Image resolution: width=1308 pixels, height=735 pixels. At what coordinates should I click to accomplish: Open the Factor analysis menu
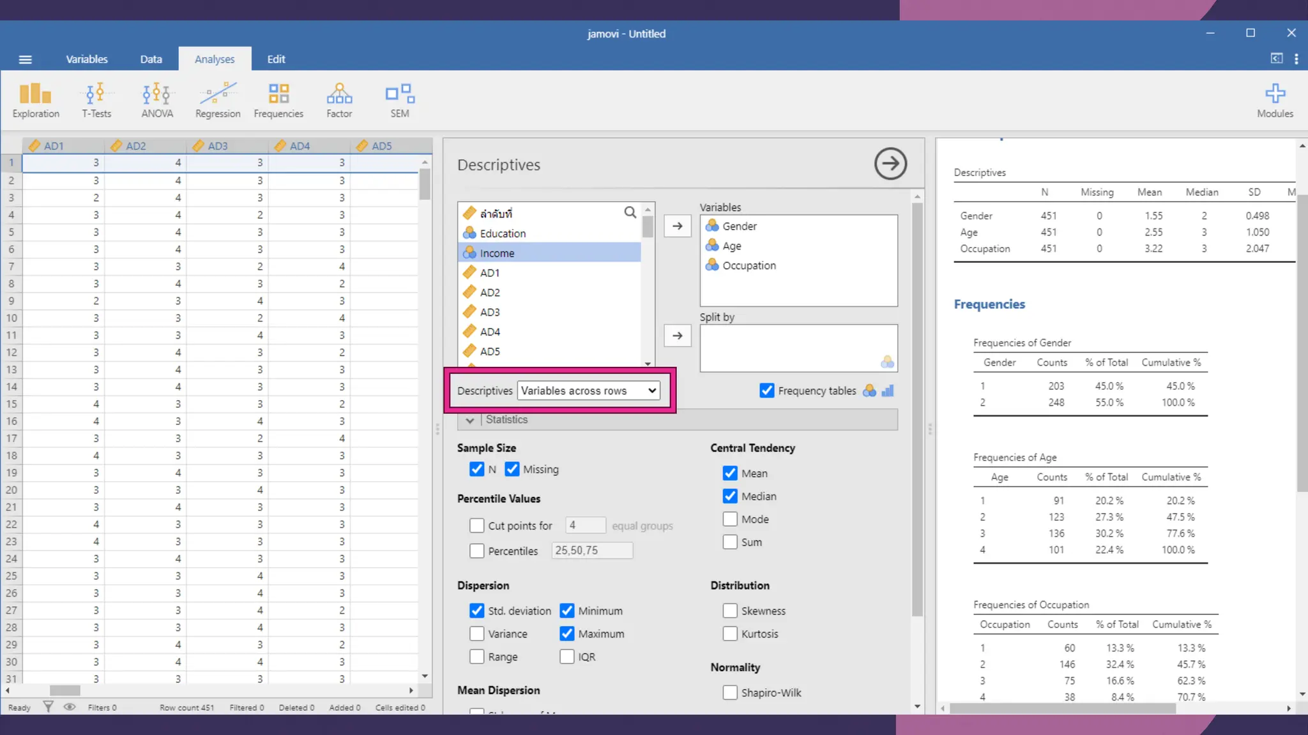(x=339, y=100)
